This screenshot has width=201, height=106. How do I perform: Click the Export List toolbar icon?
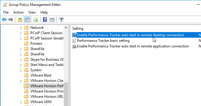coord(36,20)
